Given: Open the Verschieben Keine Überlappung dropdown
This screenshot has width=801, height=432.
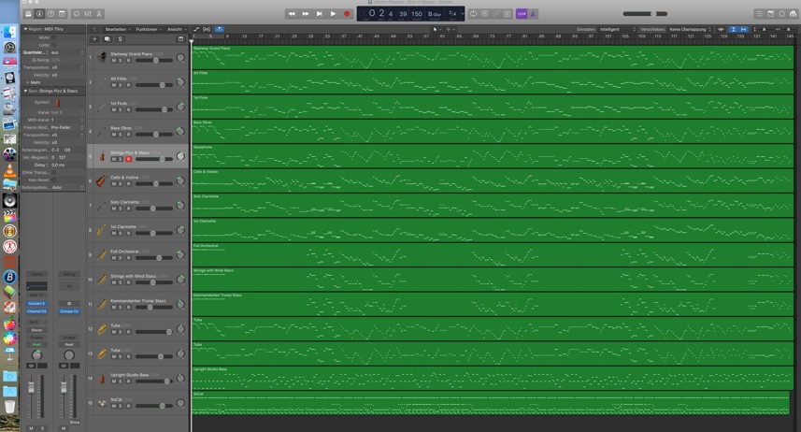Looking at the screenshot, I should click(x=690, y=29).
